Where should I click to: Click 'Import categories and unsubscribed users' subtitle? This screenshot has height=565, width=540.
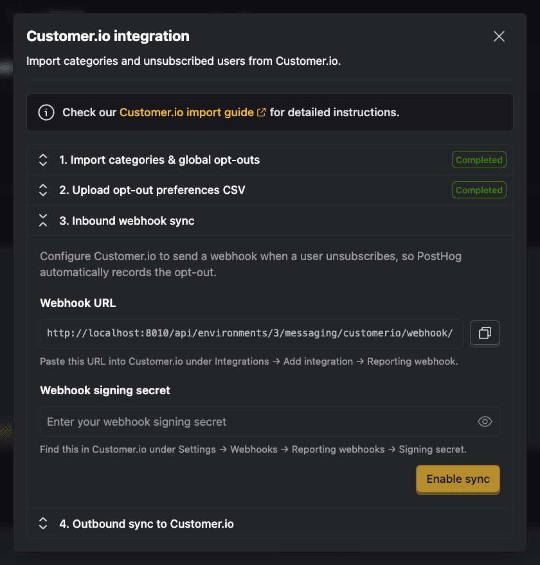(x=184, y=61)
